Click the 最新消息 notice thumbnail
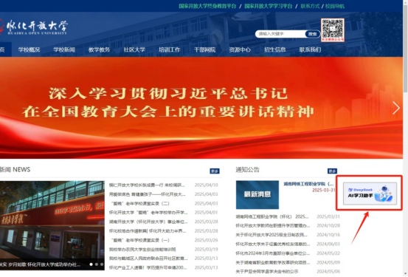Image resolution: width=408 pixels, height=277 pixels. click(257, 195)
